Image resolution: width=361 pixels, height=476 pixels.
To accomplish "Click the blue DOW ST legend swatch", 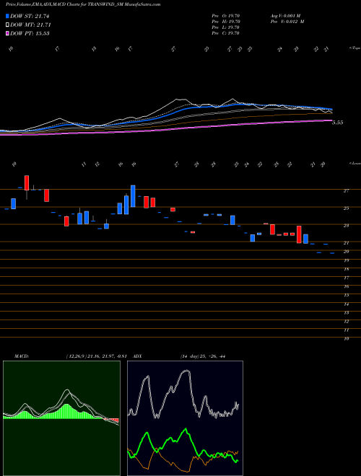I will pyautogui.click(x=7, y=16).
